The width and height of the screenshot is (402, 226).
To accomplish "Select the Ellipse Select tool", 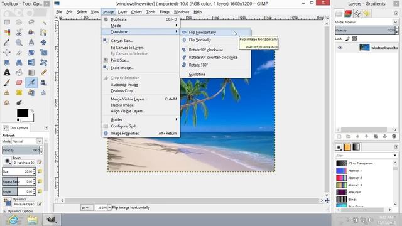I will coord(19,23).
